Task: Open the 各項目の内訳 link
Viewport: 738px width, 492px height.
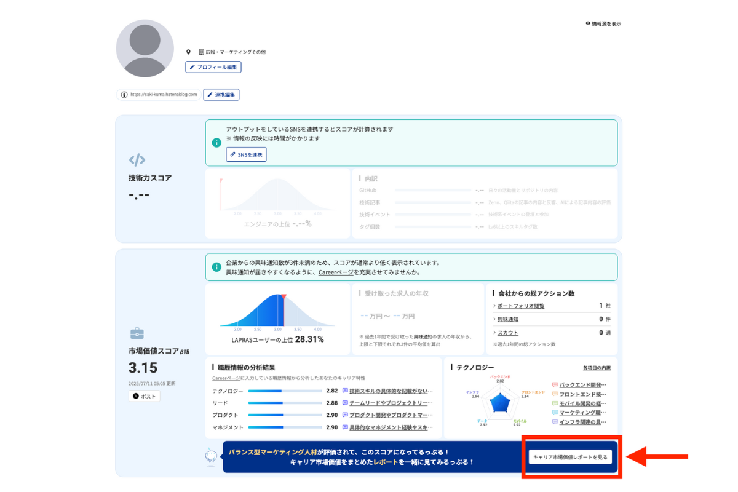Action: pos(597,368)
